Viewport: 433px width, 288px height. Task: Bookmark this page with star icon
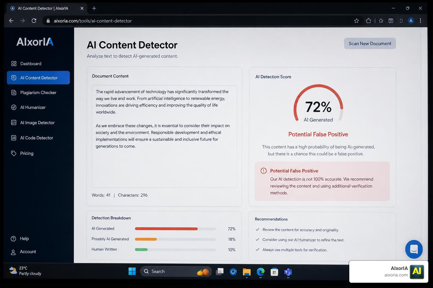pyautogui.click(x=356, y=21)
